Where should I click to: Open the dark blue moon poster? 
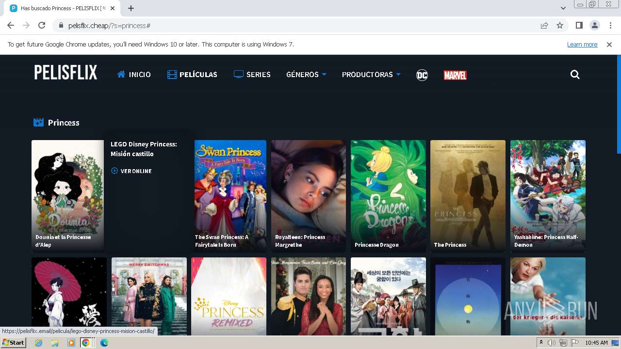tap(468, 296)
